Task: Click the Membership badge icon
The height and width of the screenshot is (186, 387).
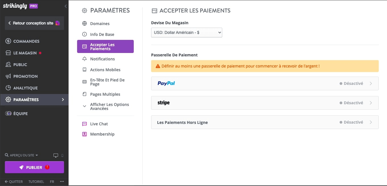Action: coord(84,134)
